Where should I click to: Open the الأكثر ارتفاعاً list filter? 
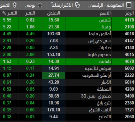(x=62, y=5)
